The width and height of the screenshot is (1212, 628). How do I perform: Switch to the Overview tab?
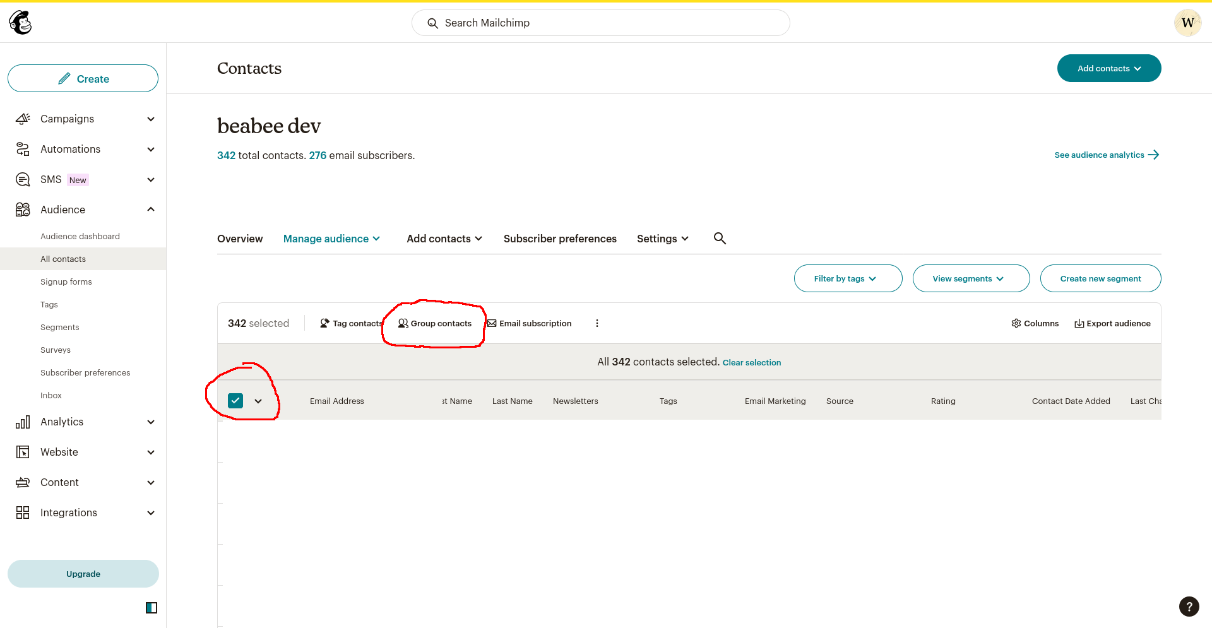pos(240,239)
